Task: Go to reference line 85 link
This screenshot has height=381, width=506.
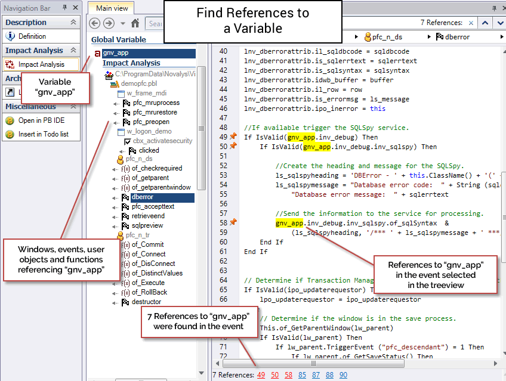Action: [x=303, y=375]
